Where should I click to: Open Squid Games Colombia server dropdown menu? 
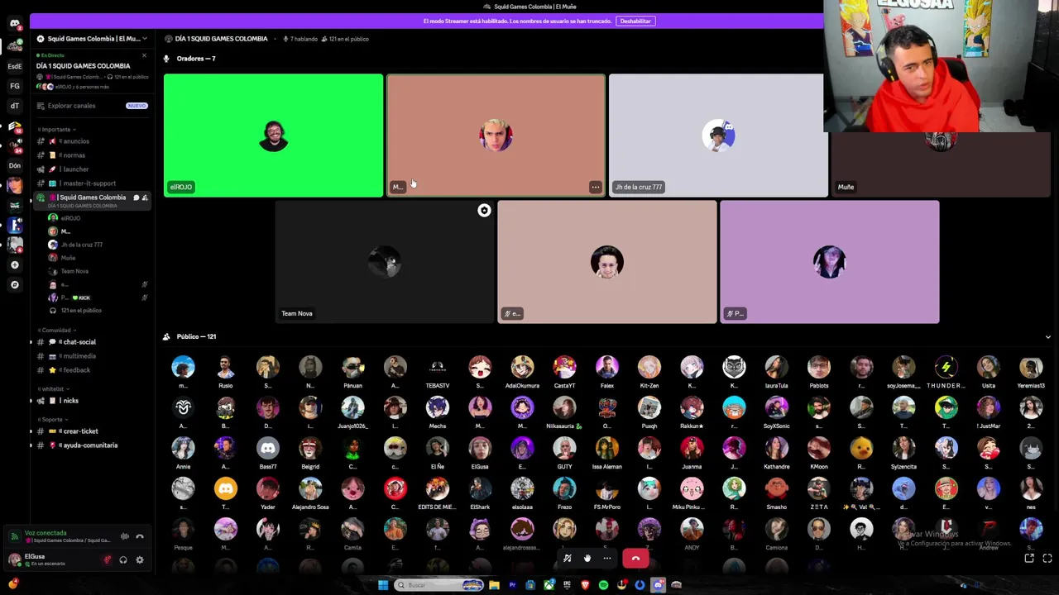click(x=91, y=39)
